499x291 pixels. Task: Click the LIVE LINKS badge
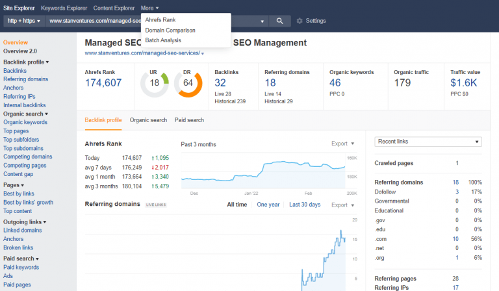point(156,205)
